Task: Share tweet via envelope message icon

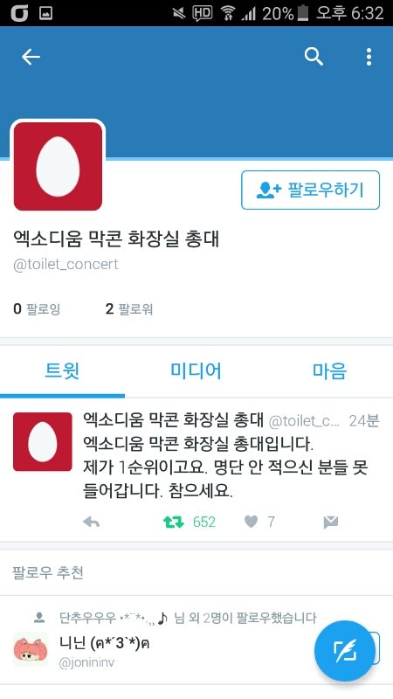Action: pyautogui.click(x=331, y=522)
